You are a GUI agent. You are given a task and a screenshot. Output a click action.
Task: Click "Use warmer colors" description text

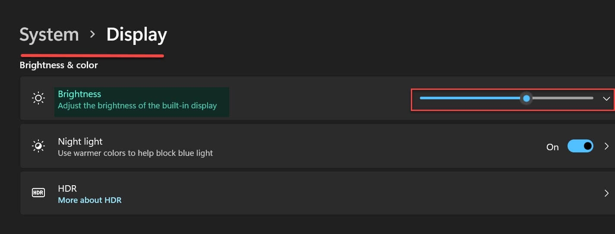[136, 153]
